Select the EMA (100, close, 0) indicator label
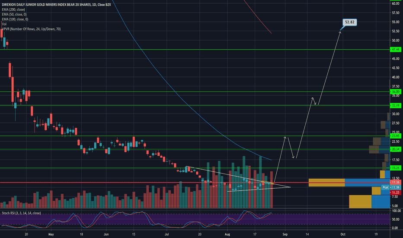 pos(15,19)
